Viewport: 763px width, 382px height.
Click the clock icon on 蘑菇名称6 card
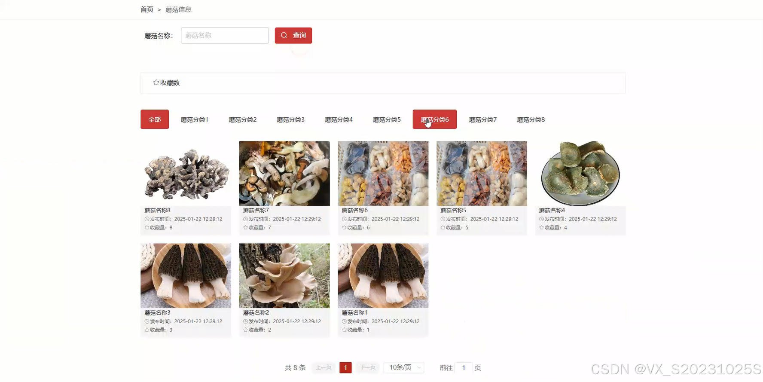point(344,219)
